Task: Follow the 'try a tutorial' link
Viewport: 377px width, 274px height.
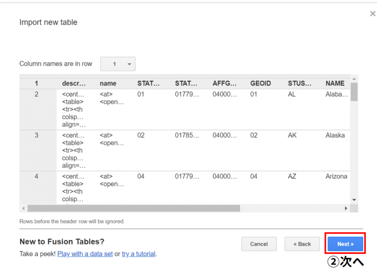Action: (138, 254)
